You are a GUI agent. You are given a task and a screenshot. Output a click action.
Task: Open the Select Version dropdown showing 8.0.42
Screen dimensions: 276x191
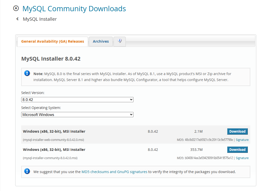click(x=77, y=100)
